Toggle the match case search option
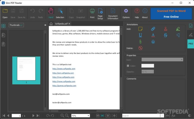This screenshot has width=194, height=119. [173, 116]
